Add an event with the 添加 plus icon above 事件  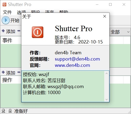point(3,31)
